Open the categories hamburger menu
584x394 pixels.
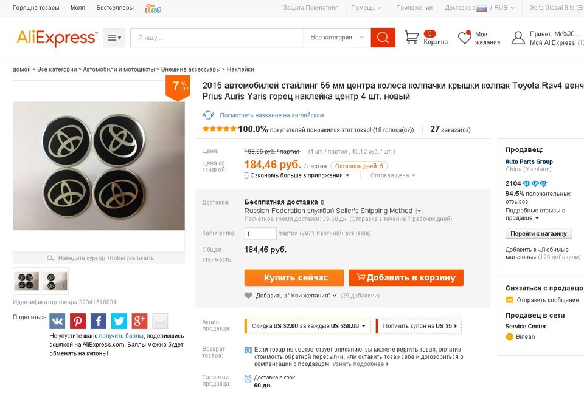tap(114, 38)
